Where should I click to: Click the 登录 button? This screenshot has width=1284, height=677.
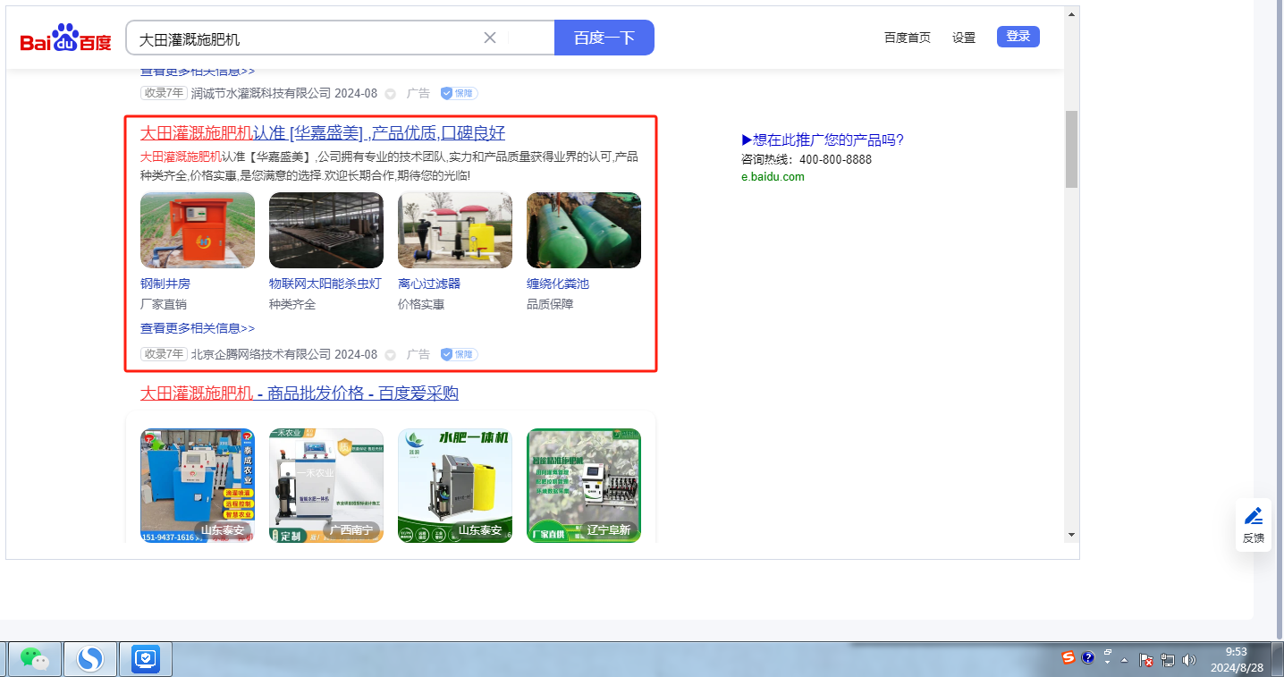(x=1018, y=37)
